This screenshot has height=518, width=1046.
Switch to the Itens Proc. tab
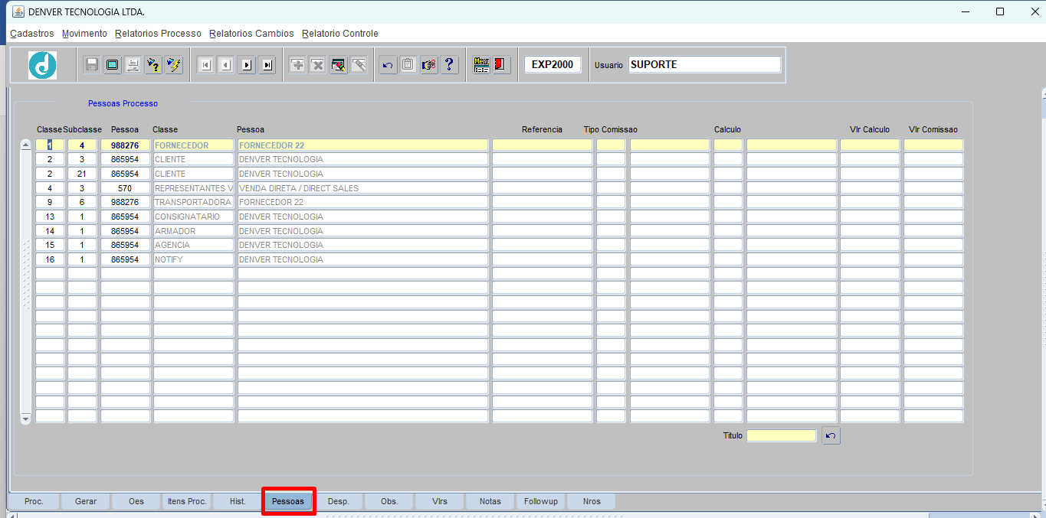pyautogui.click(x=187, y=502)
